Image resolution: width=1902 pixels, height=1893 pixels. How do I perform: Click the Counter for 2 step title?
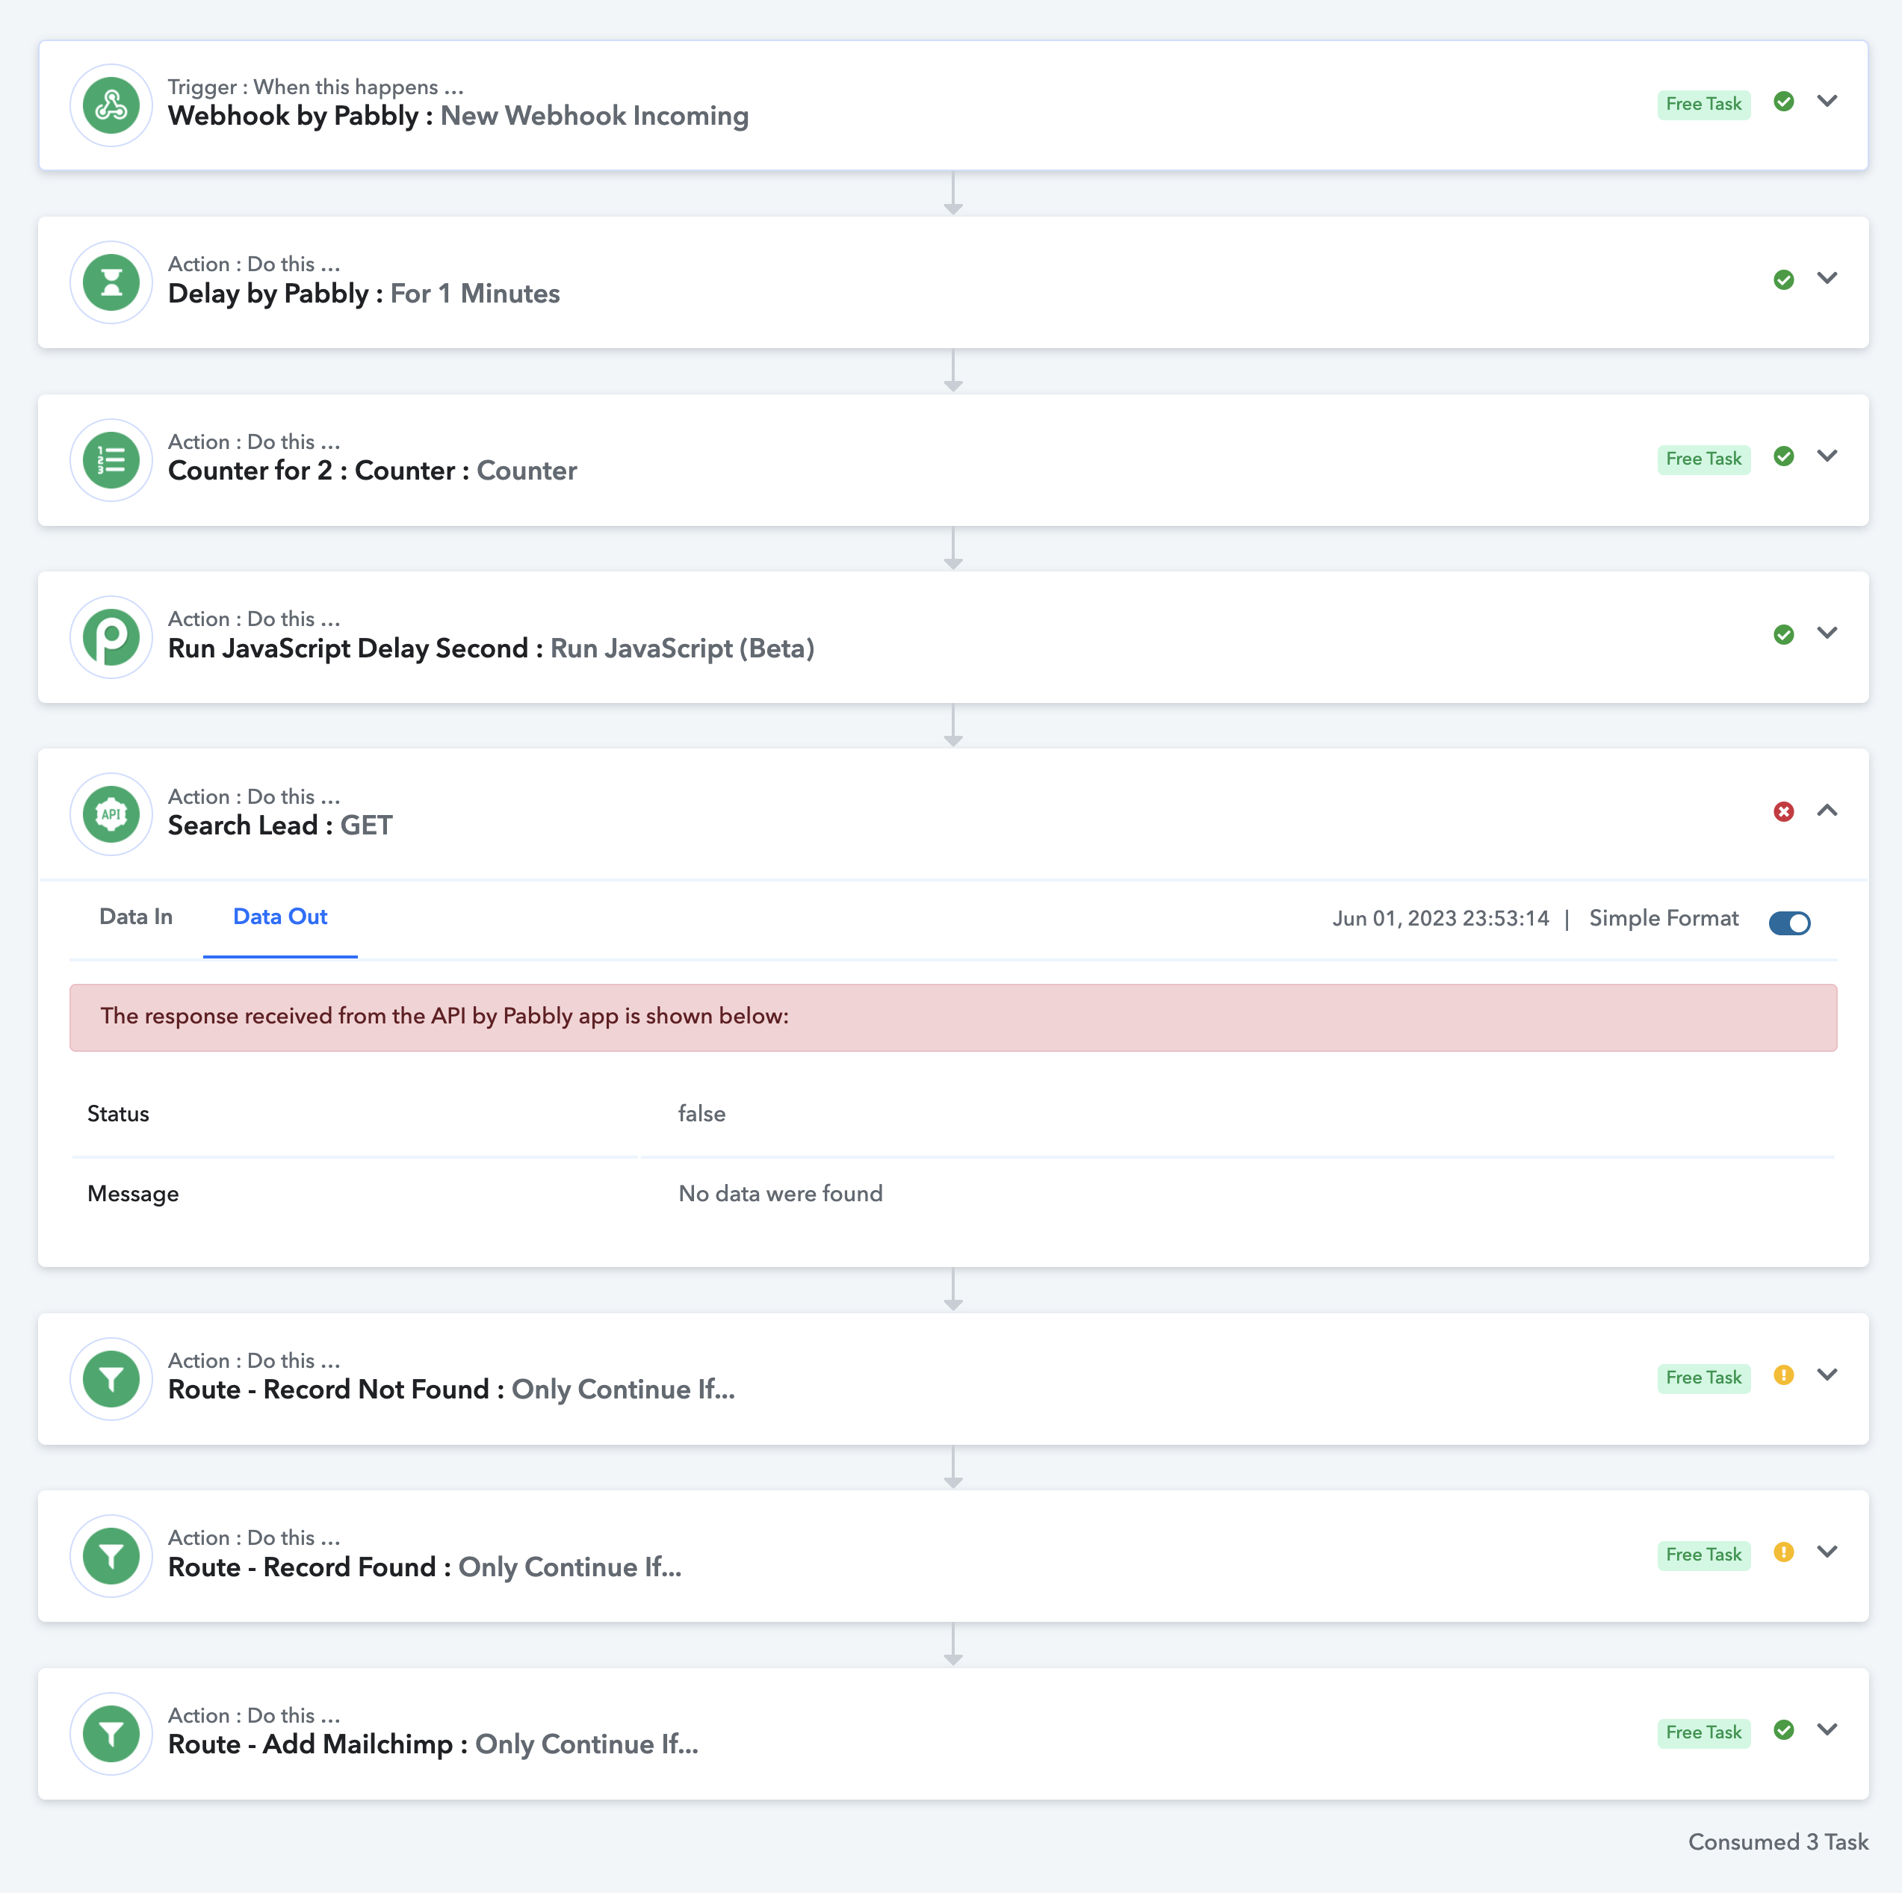372,471
